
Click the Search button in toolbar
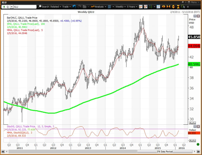(44, 6)
